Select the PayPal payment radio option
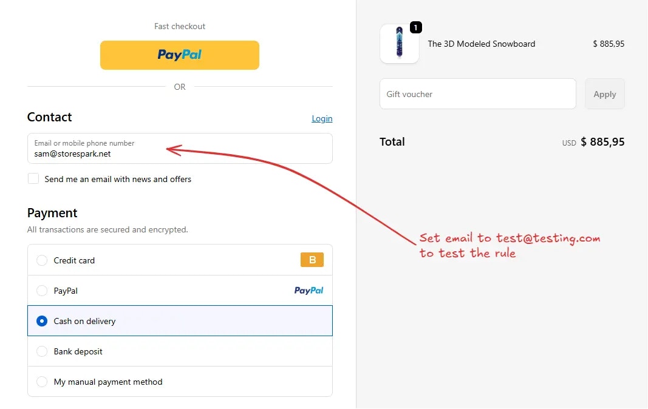The image size is (648, 409). [42, 291]
